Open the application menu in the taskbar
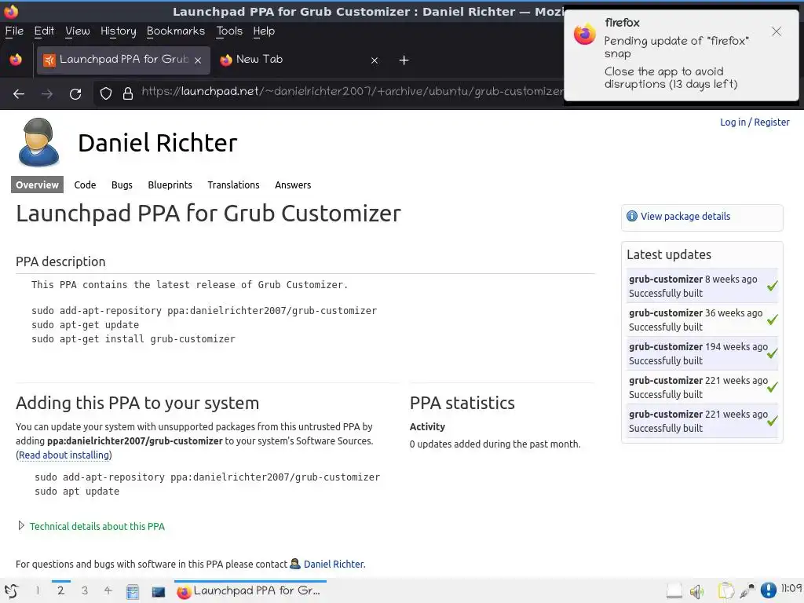 tap(12, 591)
